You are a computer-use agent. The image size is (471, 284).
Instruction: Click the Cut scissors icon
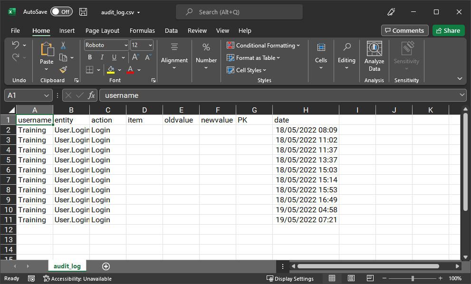coord(63,45)
